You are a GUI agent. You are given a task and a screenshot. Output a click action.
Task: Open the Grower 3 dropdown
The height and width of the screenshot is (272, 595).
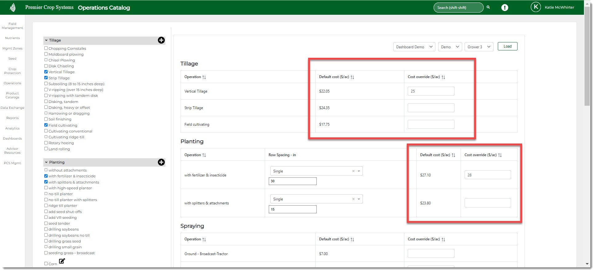(x=479, y=47)
